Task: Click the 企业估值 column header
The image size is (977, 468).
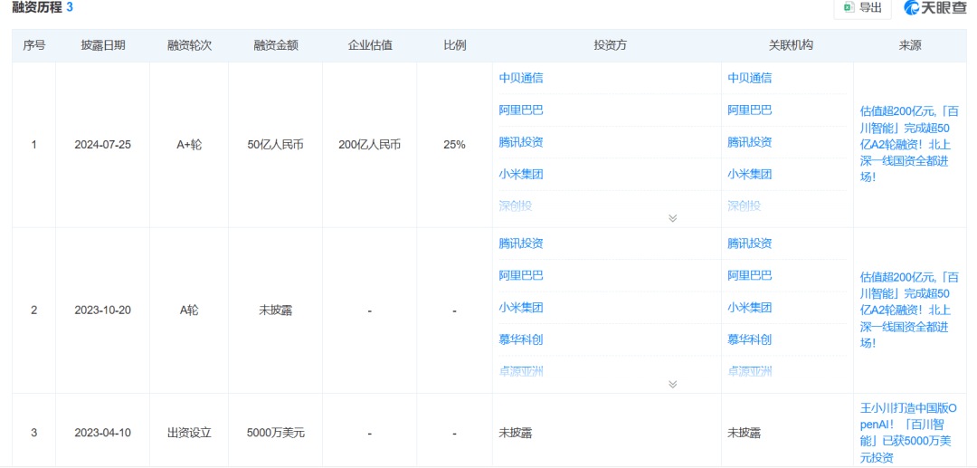Action: tap(370, 45)
